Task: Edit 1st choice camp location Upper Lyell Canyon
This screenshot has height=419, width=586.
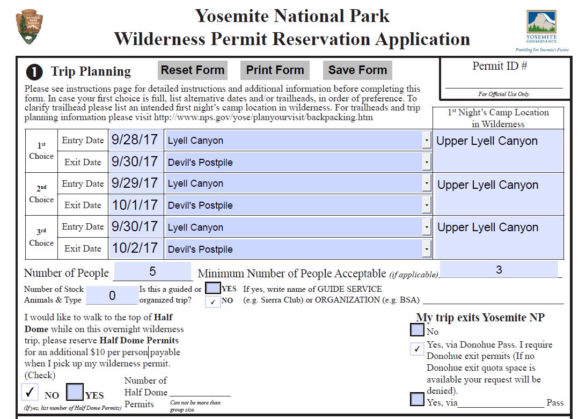Action: 499,151
